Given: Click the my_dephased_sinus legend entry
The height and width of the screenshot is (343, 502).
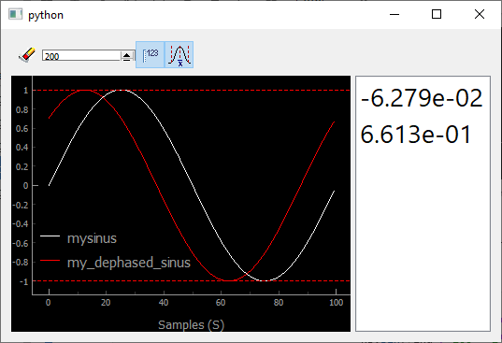Looking at the screenshot, I should [x=129, y=263].
